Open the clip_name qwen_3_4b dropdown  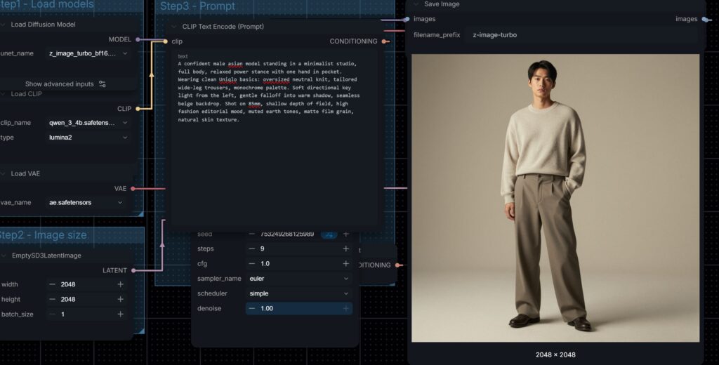[x=88, y=122]
